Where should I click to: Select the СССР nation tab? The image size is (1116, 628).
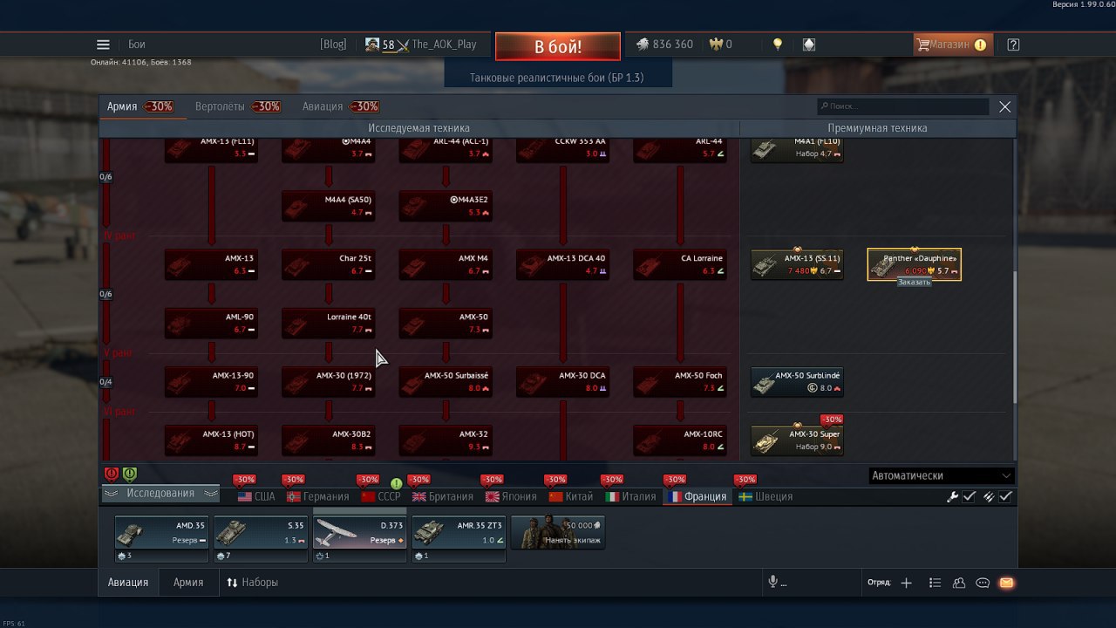[x=381, y=496]
